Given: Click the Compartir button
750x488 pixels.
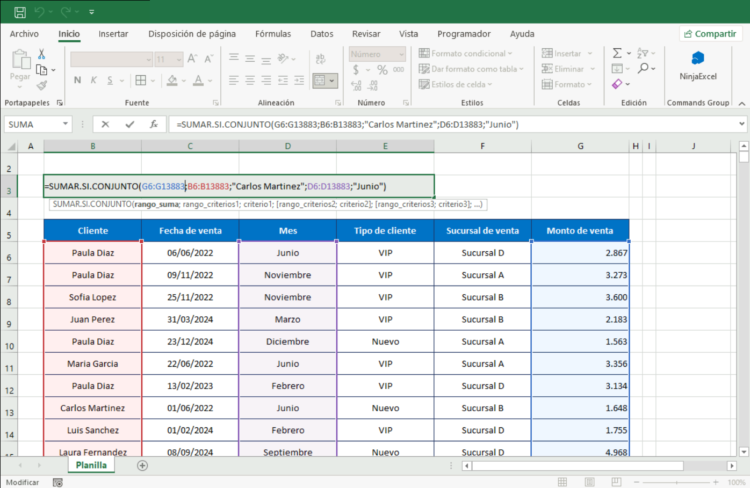Looking at the screenshot, I should click(710, 34).
